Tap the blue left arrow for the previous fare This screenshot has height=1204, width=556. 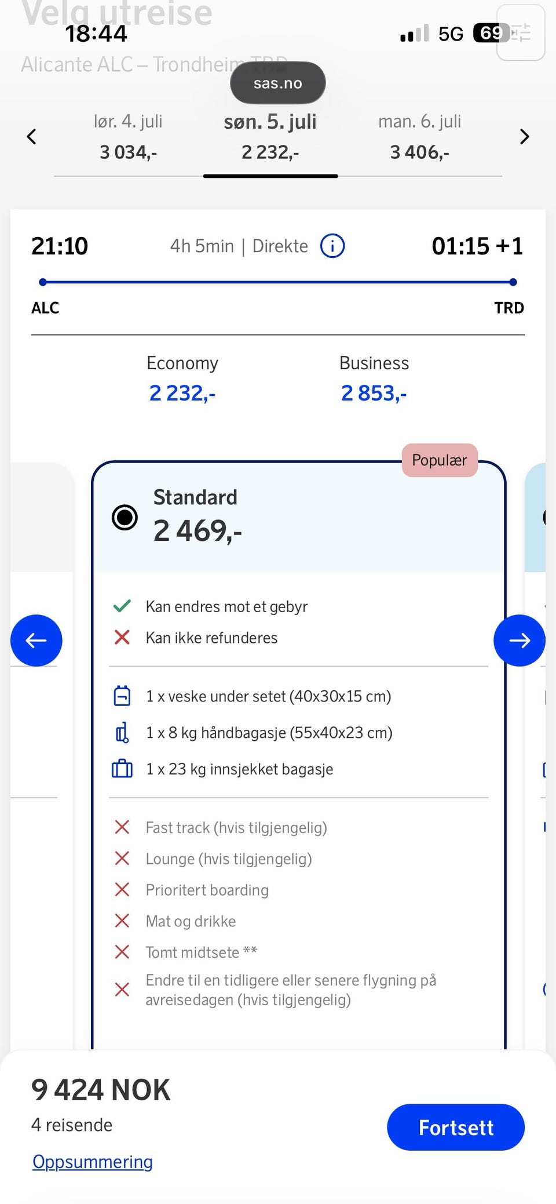[36, 641]
